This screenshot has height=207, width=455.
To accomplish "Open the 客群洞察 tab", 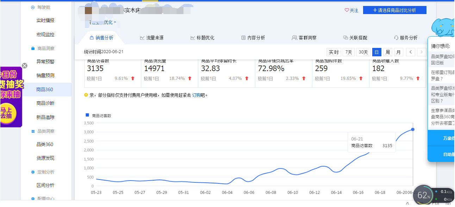I will click(x=304, y=38).
